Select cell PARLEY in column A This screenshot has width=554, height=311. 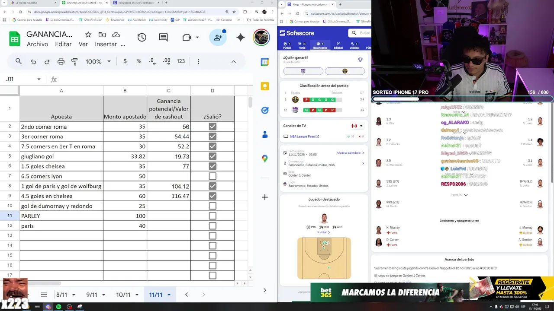click(61, 216)
